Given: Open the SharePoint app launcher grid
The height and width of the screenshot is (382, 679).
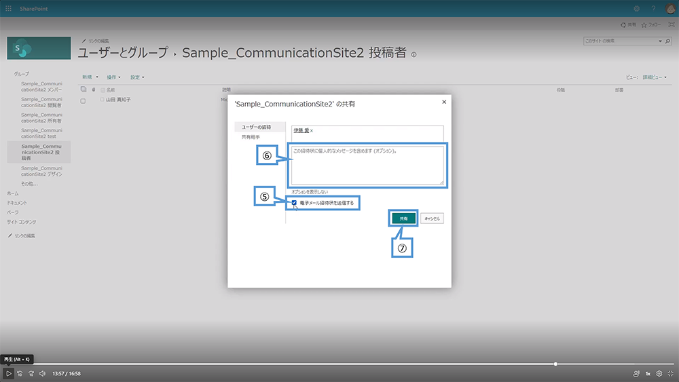Looking at the screenshot, I should click(8, 9).
